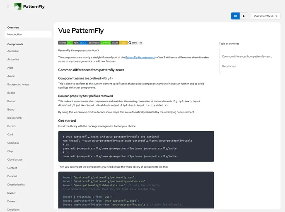
Task: Switch to light theme sun button
Action: [235, 16]
